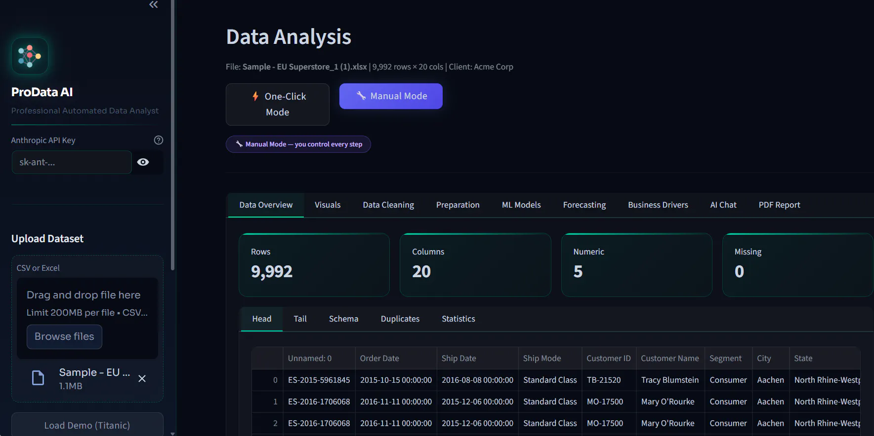Image resolution: width=874 pixels, height=436 pixels.
Task: Show the Schema sub-tab
Action: click(x=343, y=319)
